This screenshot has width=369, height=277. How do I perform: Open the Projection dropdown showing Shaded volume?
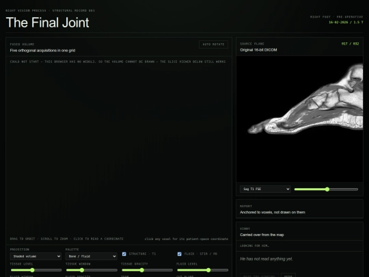[36, 256]
